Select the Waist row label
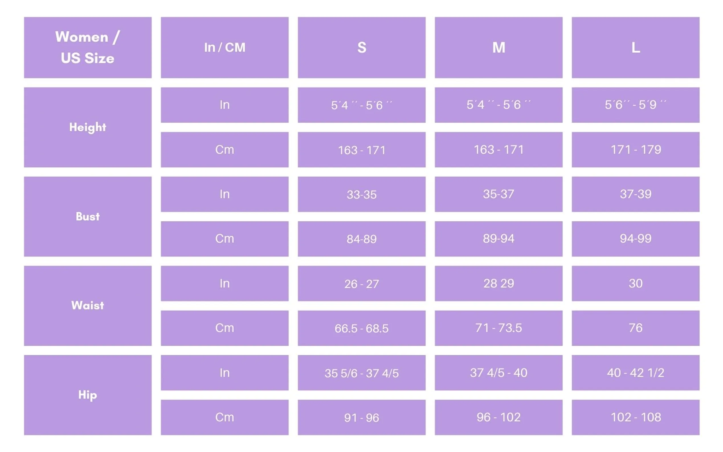Viewport: 723px width, 452px height. (x=88, y=306)
